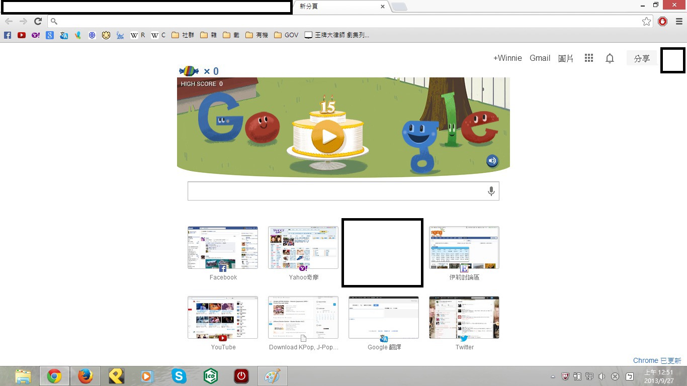Play the Google 15th birthday doodle game
The width and height of the screenshot is (687, 386).
point(328,136)
